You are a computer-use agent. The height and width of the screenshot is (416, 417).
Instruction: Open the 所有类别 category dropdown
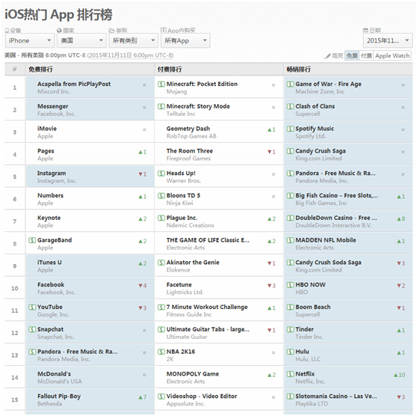point(134,40)
